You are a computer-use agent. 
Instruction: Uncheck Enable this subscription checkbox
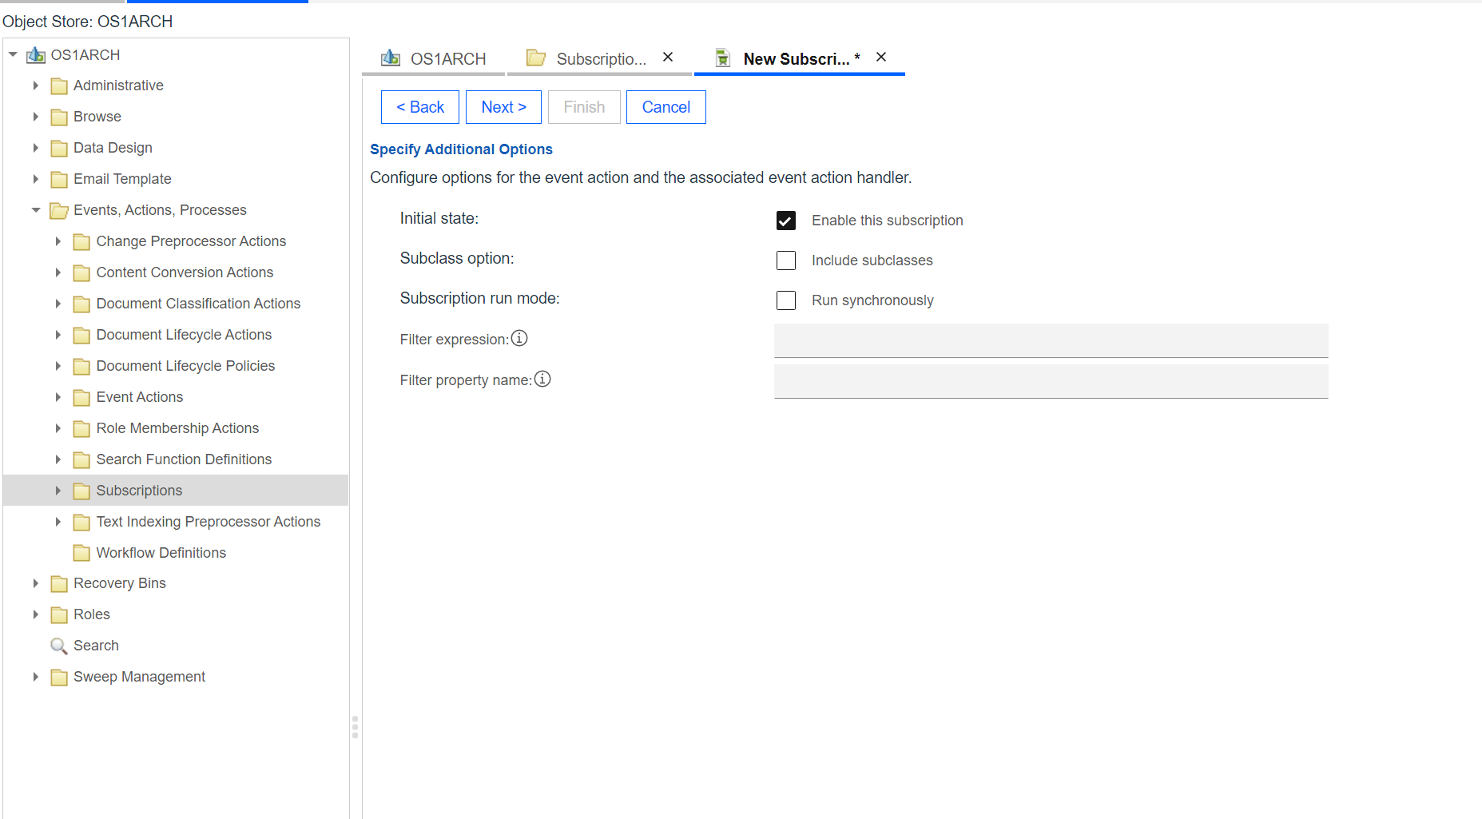[786, 221]
